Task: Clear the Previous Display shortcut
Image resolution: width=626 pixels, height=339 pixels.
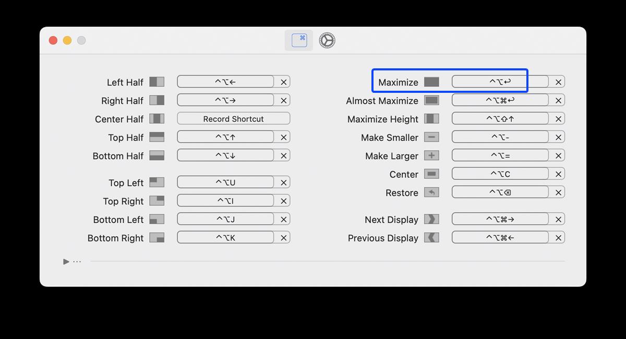Action: [558, 238]
